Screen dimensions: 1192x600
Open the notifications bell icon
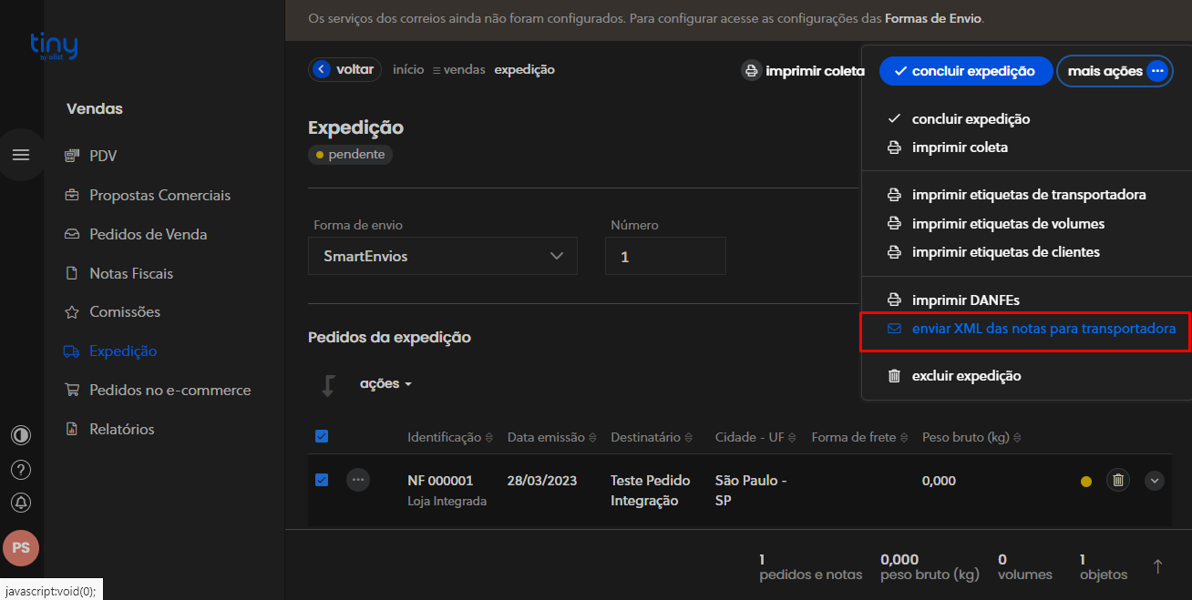(20, 503)
